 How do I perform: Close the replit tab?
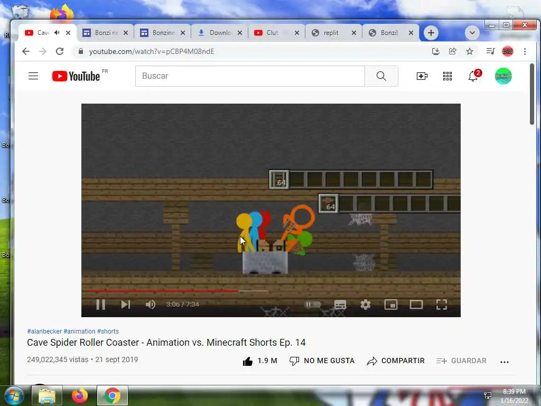(x=354, y=33)
